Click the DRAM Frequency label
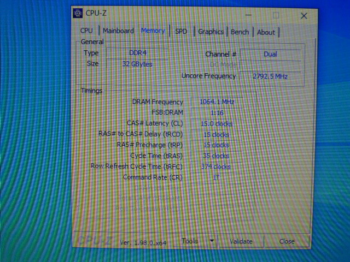Viewport: 350px width, 262px height. point(157,102)
